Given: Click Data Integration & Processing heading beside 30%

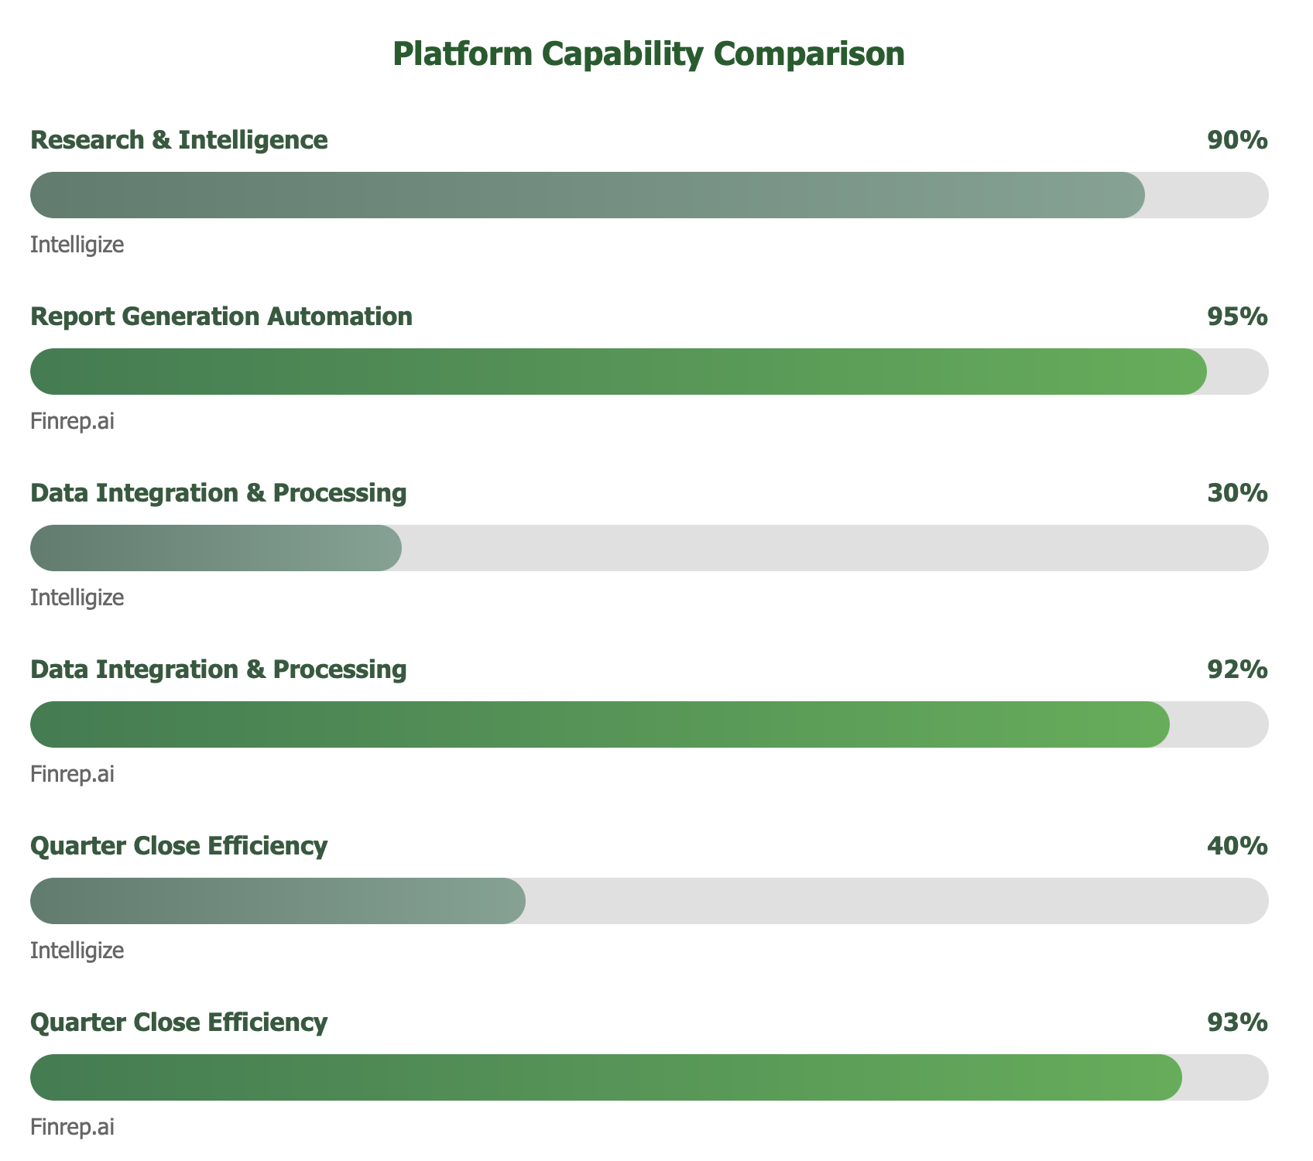Looking at the screenshot, I should point(218,493).
